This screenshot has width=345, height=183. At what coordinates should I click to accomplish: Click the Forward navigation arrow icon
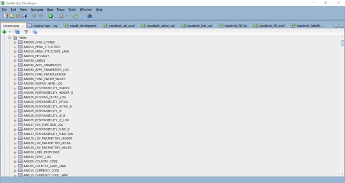[x=61, y=16]
